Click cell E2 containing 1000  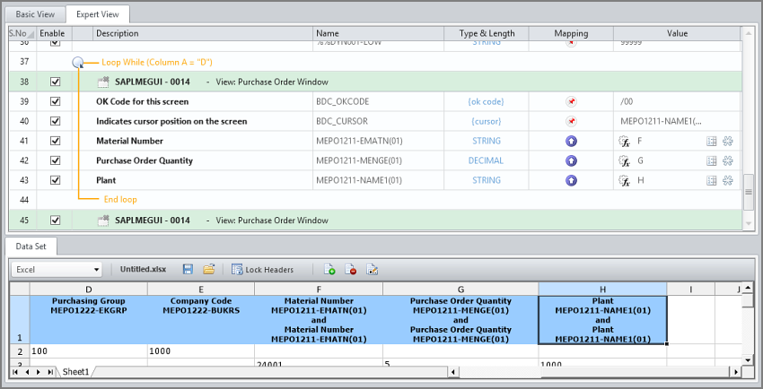[x=201, y=351]
